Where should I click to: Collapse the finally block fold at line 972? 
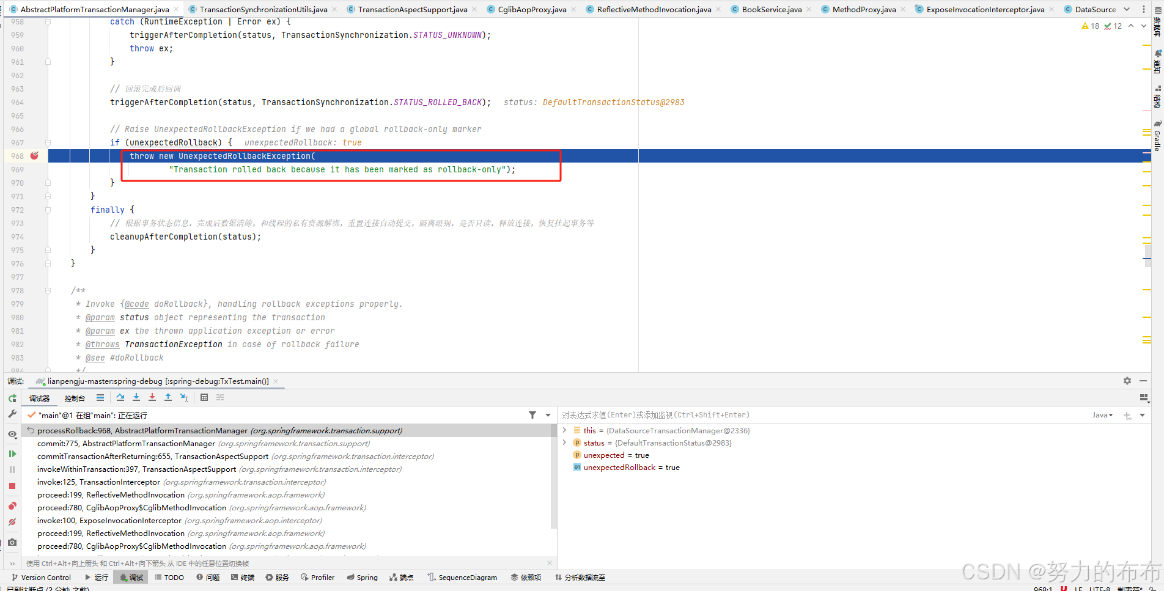tap(48, 210)
